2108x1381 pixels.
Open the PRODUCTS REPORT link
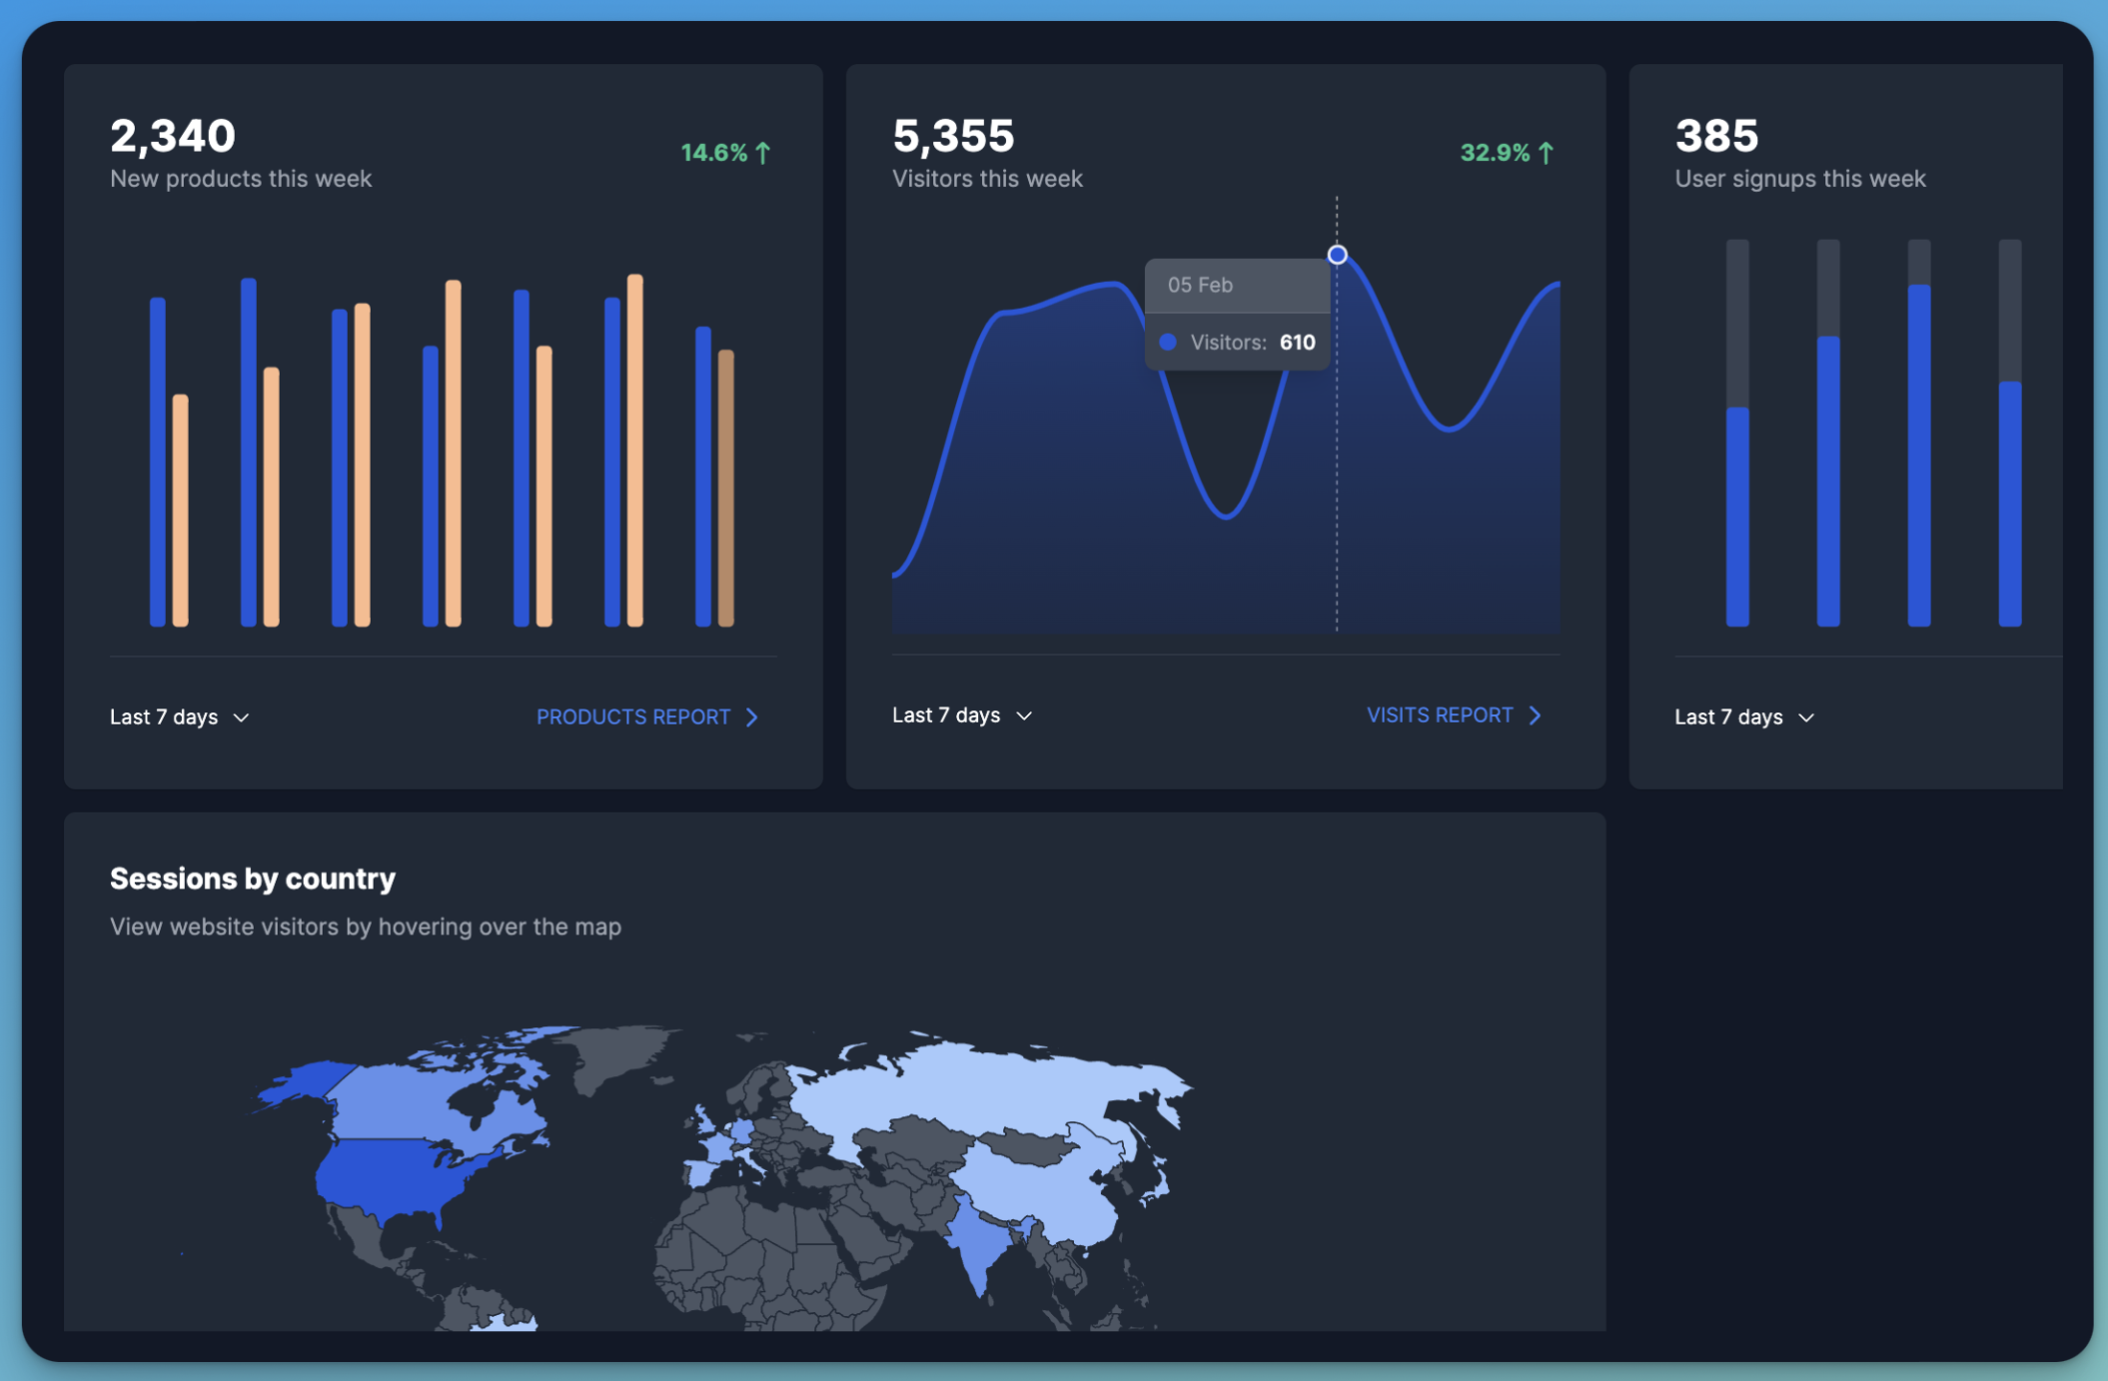[632, 716]
